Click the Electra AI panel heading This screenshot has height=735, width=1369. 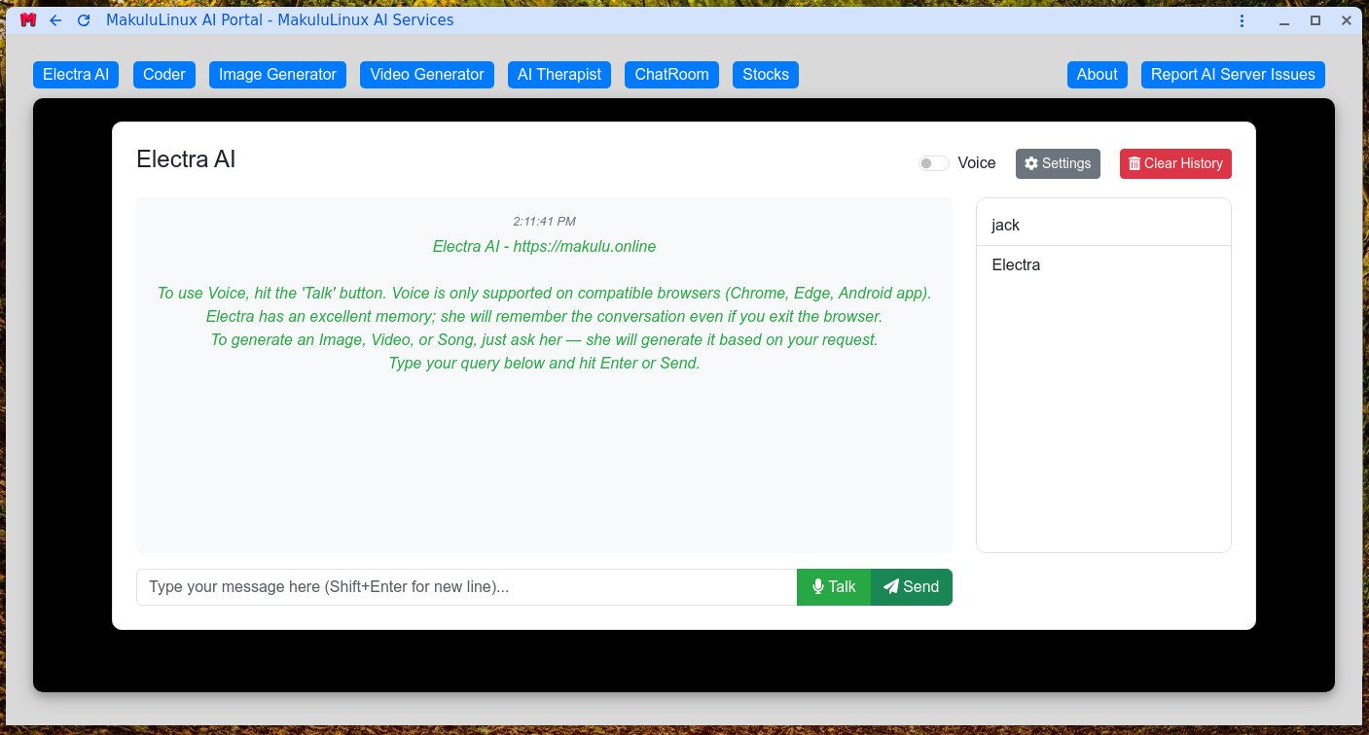186,159
